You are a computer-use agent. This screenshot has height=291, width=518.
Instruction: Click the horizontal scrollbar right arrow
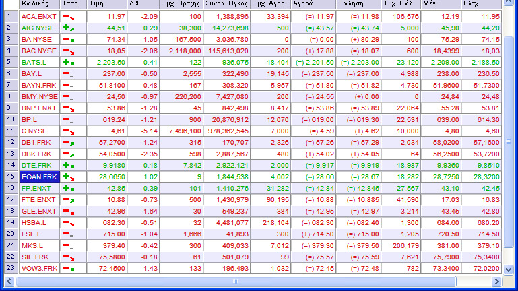[x=496, y=282]
